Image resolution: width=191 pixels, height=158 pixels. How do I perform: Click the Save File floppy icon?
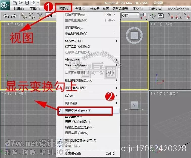[x=27, y=3]
